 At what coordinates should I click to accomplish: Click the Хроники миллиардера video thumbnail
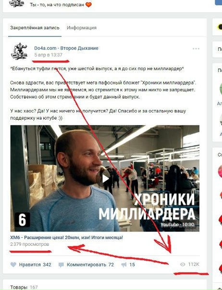(x=105, y=179)
